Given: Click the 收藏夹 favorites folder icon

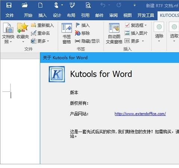Looking at the screenshot, I should click(x=23, y=28).
